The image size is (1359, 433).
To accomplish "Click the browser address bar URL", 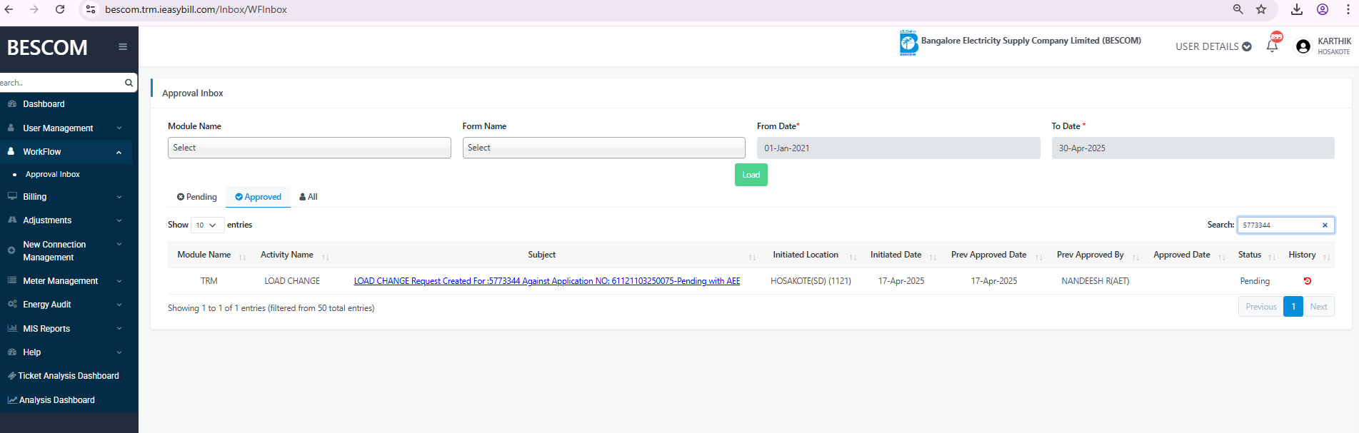I will [x=196, y=9].
